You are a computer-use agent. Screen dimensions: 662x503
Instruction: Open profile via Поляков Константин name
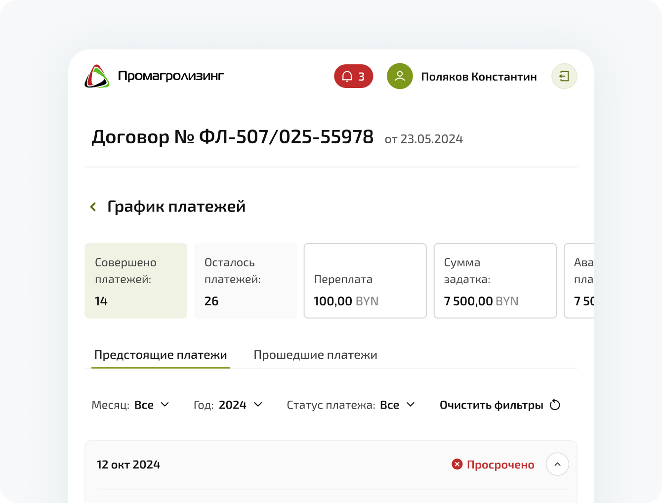(x=479, y=76)
